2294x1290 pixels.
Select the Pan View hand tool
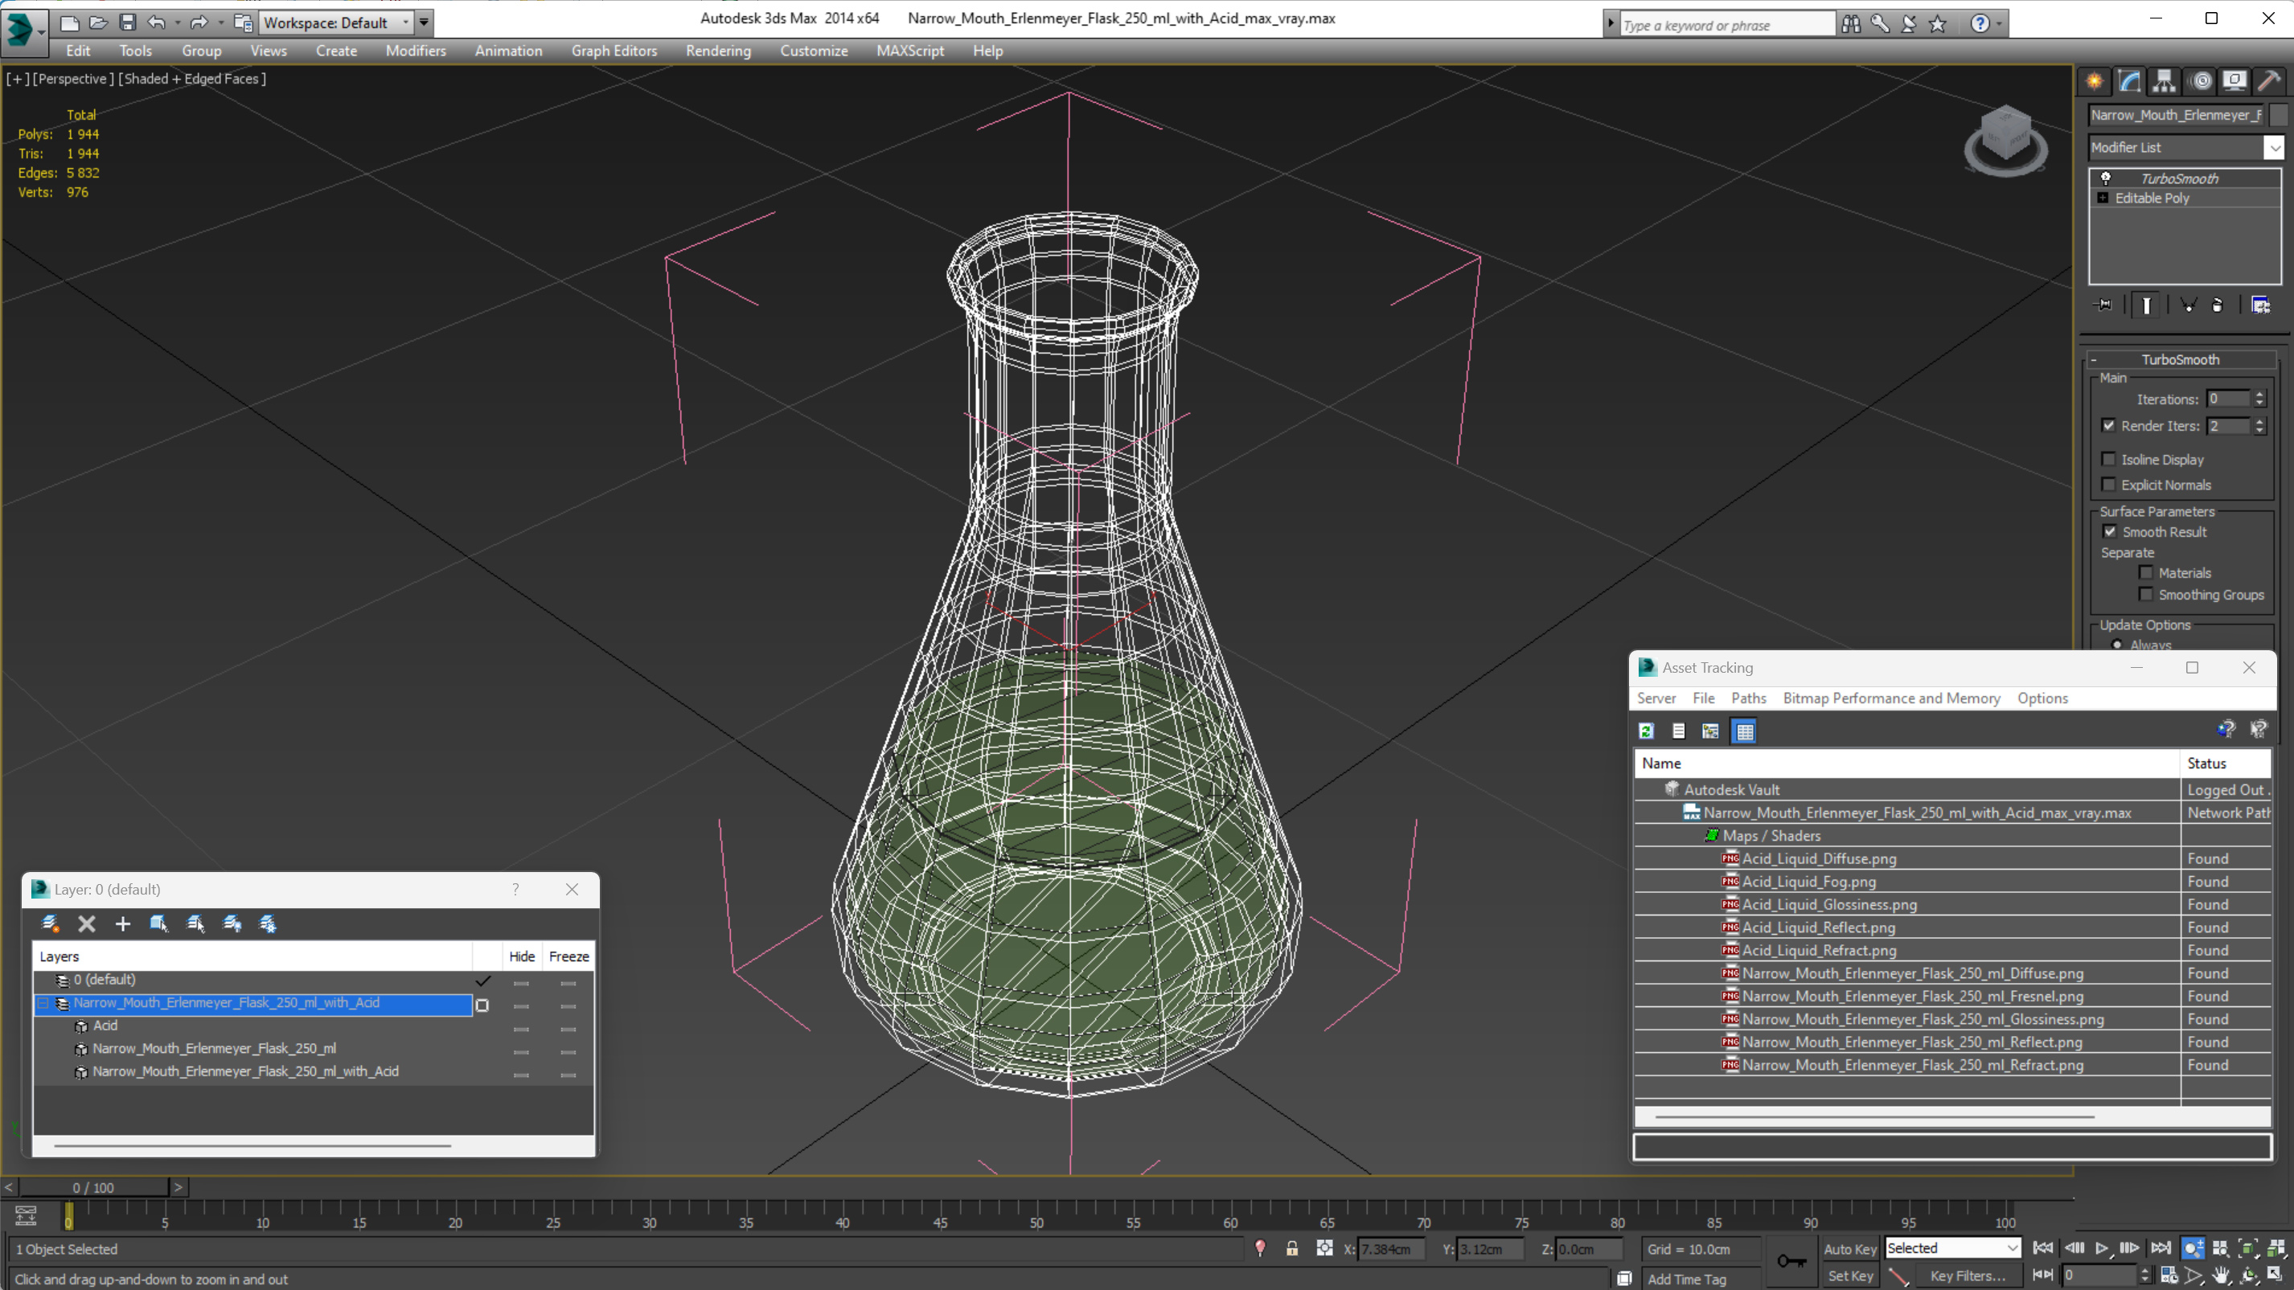(2221, 1275)
